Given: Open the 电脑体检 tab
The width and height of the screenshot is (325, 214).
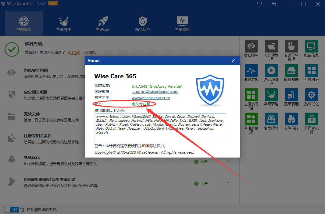Looking at the screenshot, I should point(24,24).
